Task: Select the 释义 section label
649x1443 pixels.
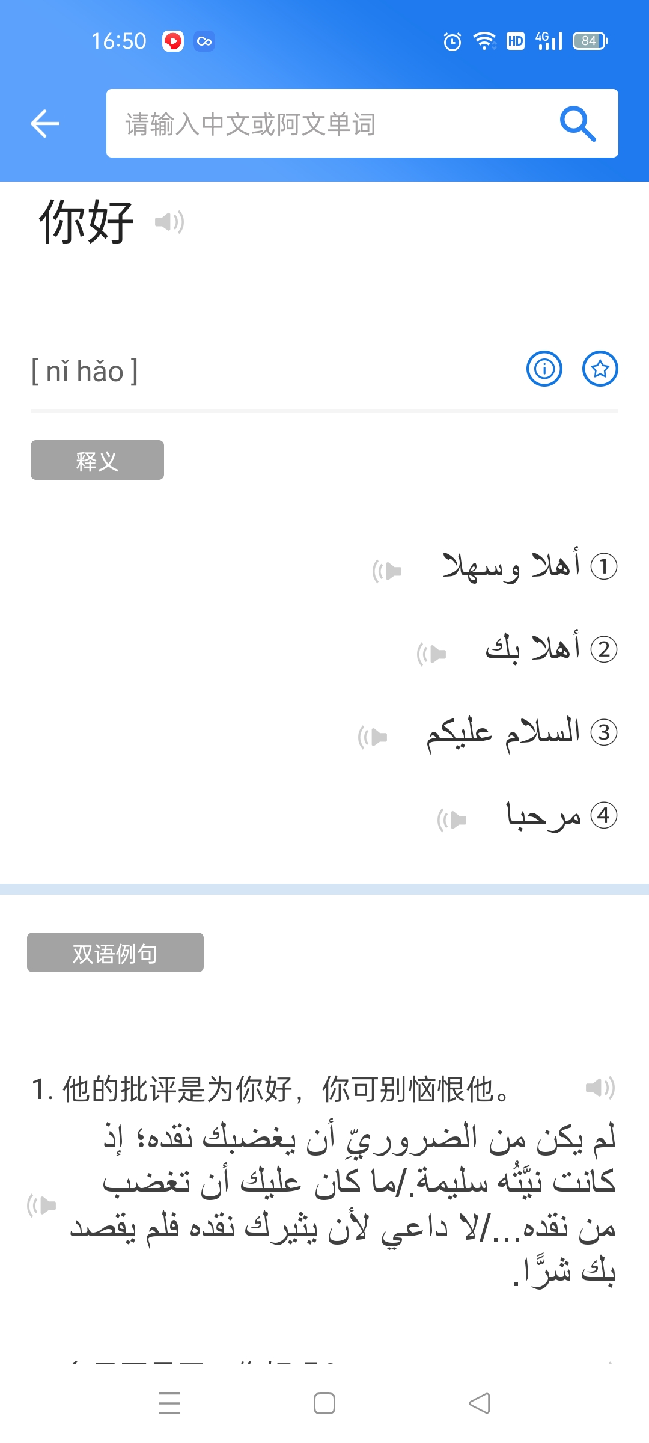Action: [97, 460]
